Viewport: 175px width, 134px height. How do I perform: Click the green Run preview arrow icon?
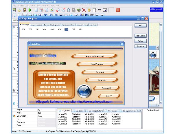[30, 10]
